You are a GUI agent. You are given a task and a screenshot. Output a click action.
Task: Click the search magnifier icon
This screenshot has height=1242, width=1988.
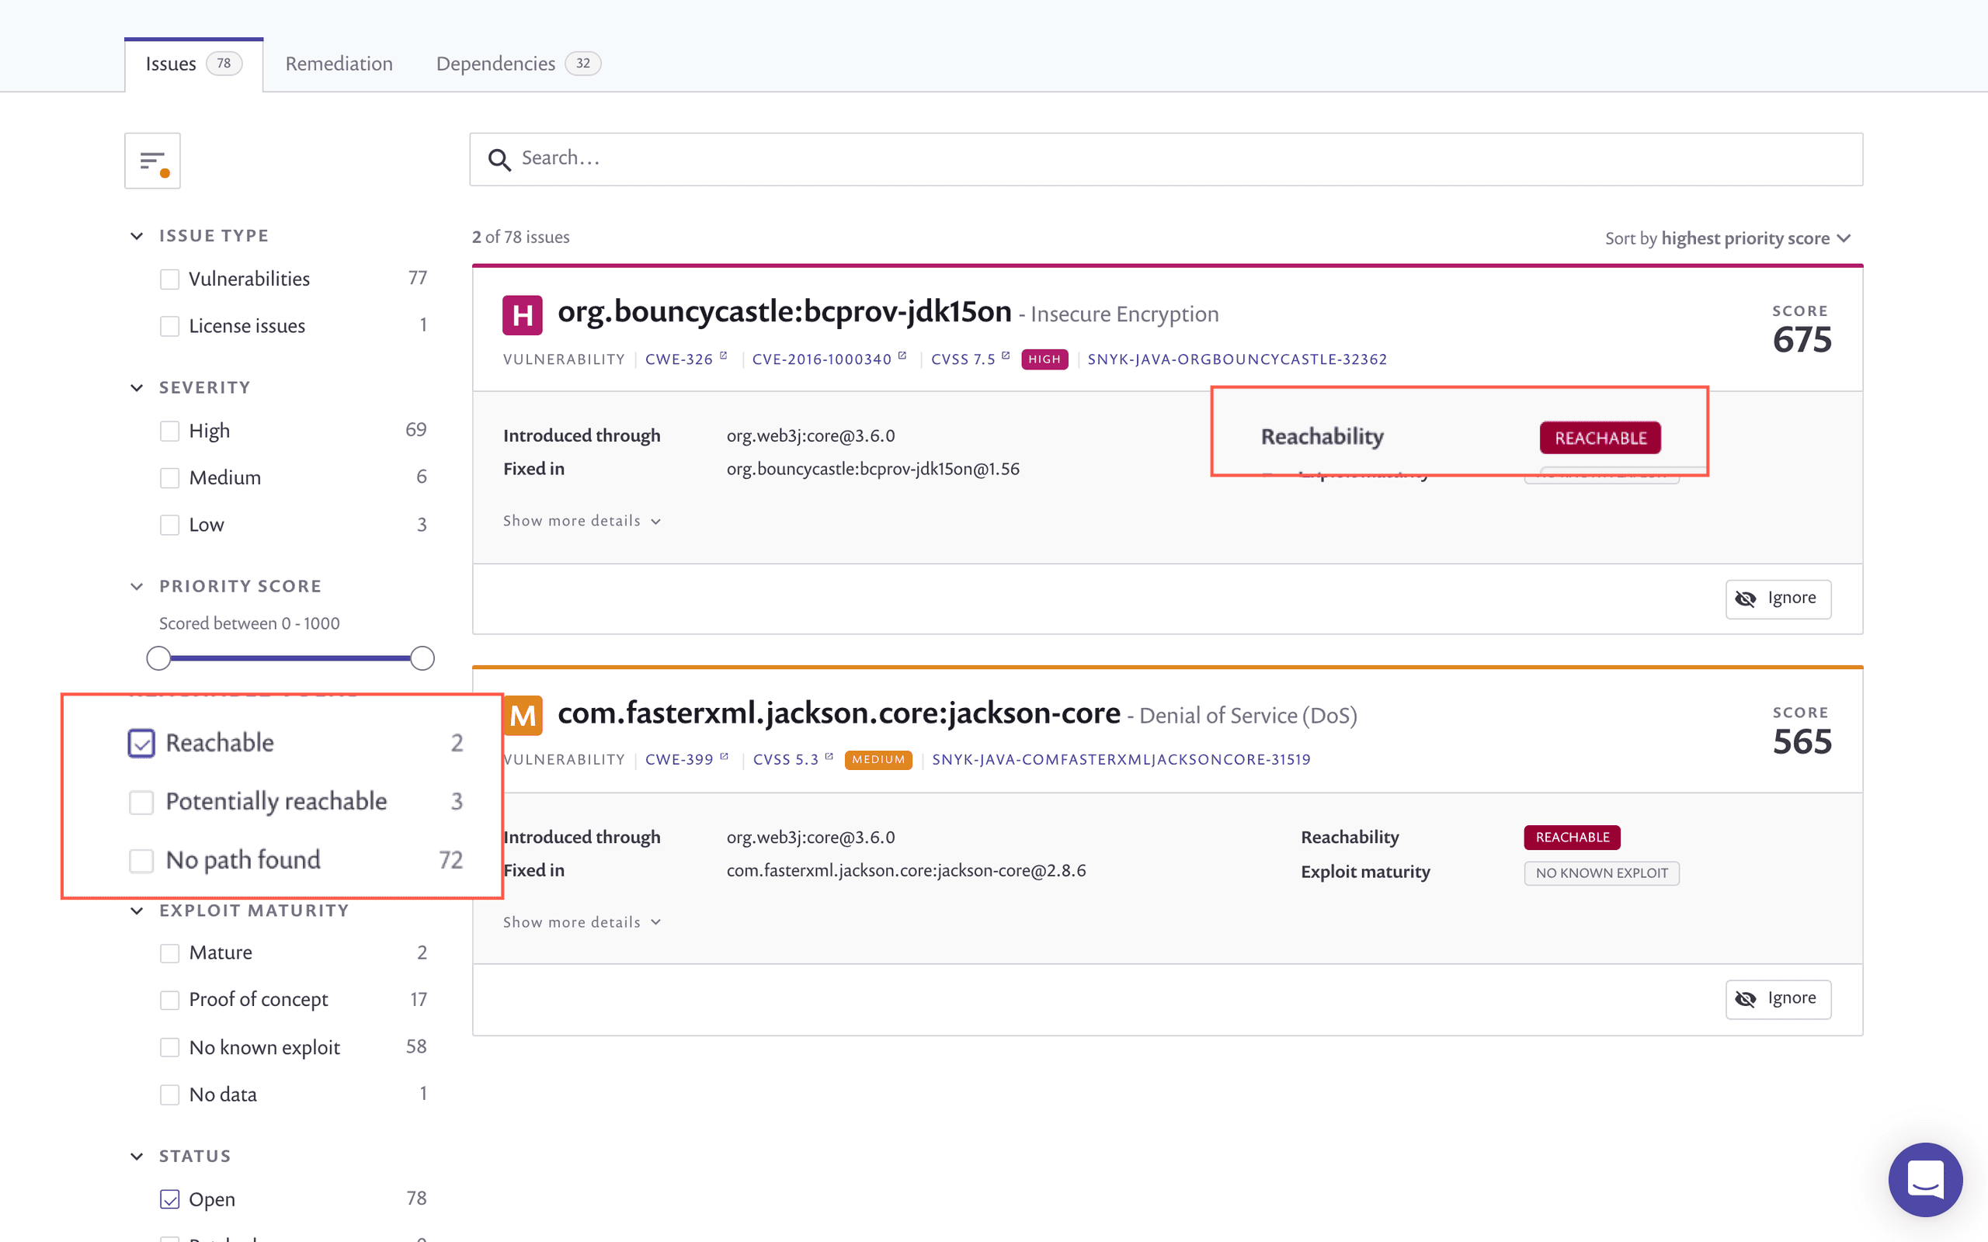click(x=499, y=159)
